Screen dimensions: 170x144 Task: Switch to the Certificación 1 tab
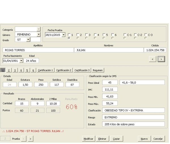(45, 70)
